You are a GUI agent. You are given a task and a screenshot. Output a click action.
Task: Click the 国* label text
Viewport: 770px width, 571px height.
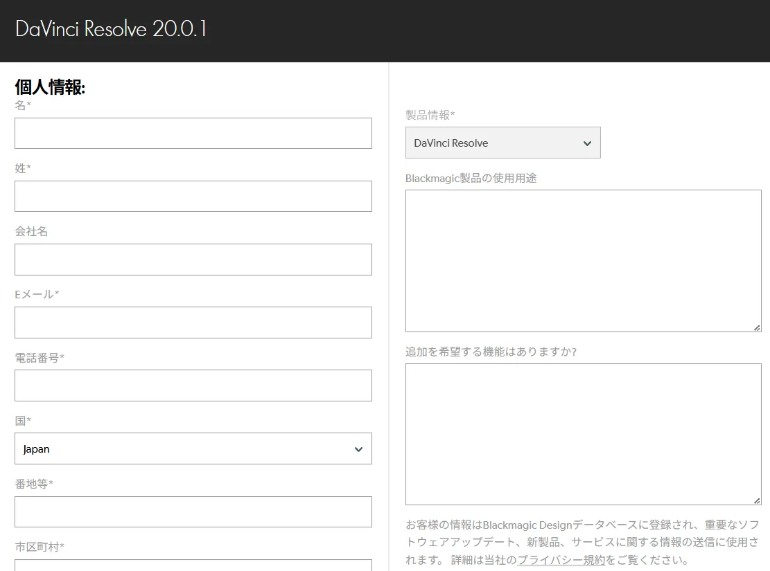(x=23, y=420)
